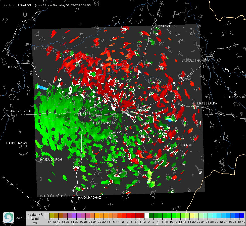Click the '-10' value on the legend scale
This screenshot has height=226, width=246.
pos(126,222)
